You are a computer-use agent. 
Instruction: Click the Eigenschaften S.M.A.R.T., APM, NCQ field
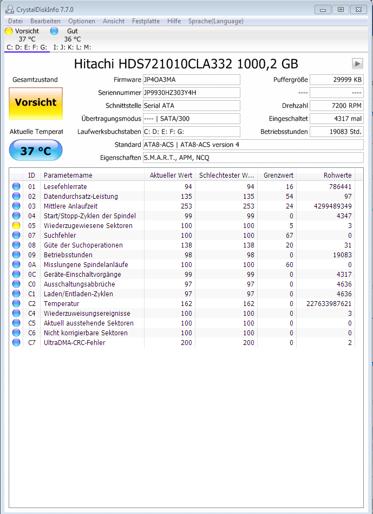tap(253, 158)
